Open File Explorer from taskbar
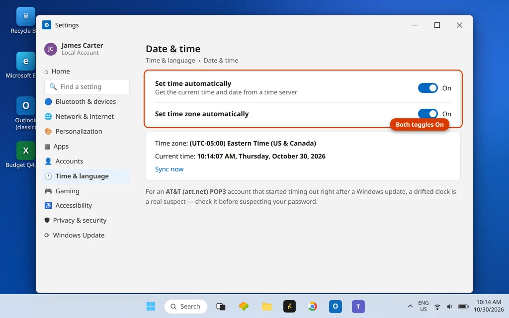Viewport: 509px width, 318px height. (266, 306)
